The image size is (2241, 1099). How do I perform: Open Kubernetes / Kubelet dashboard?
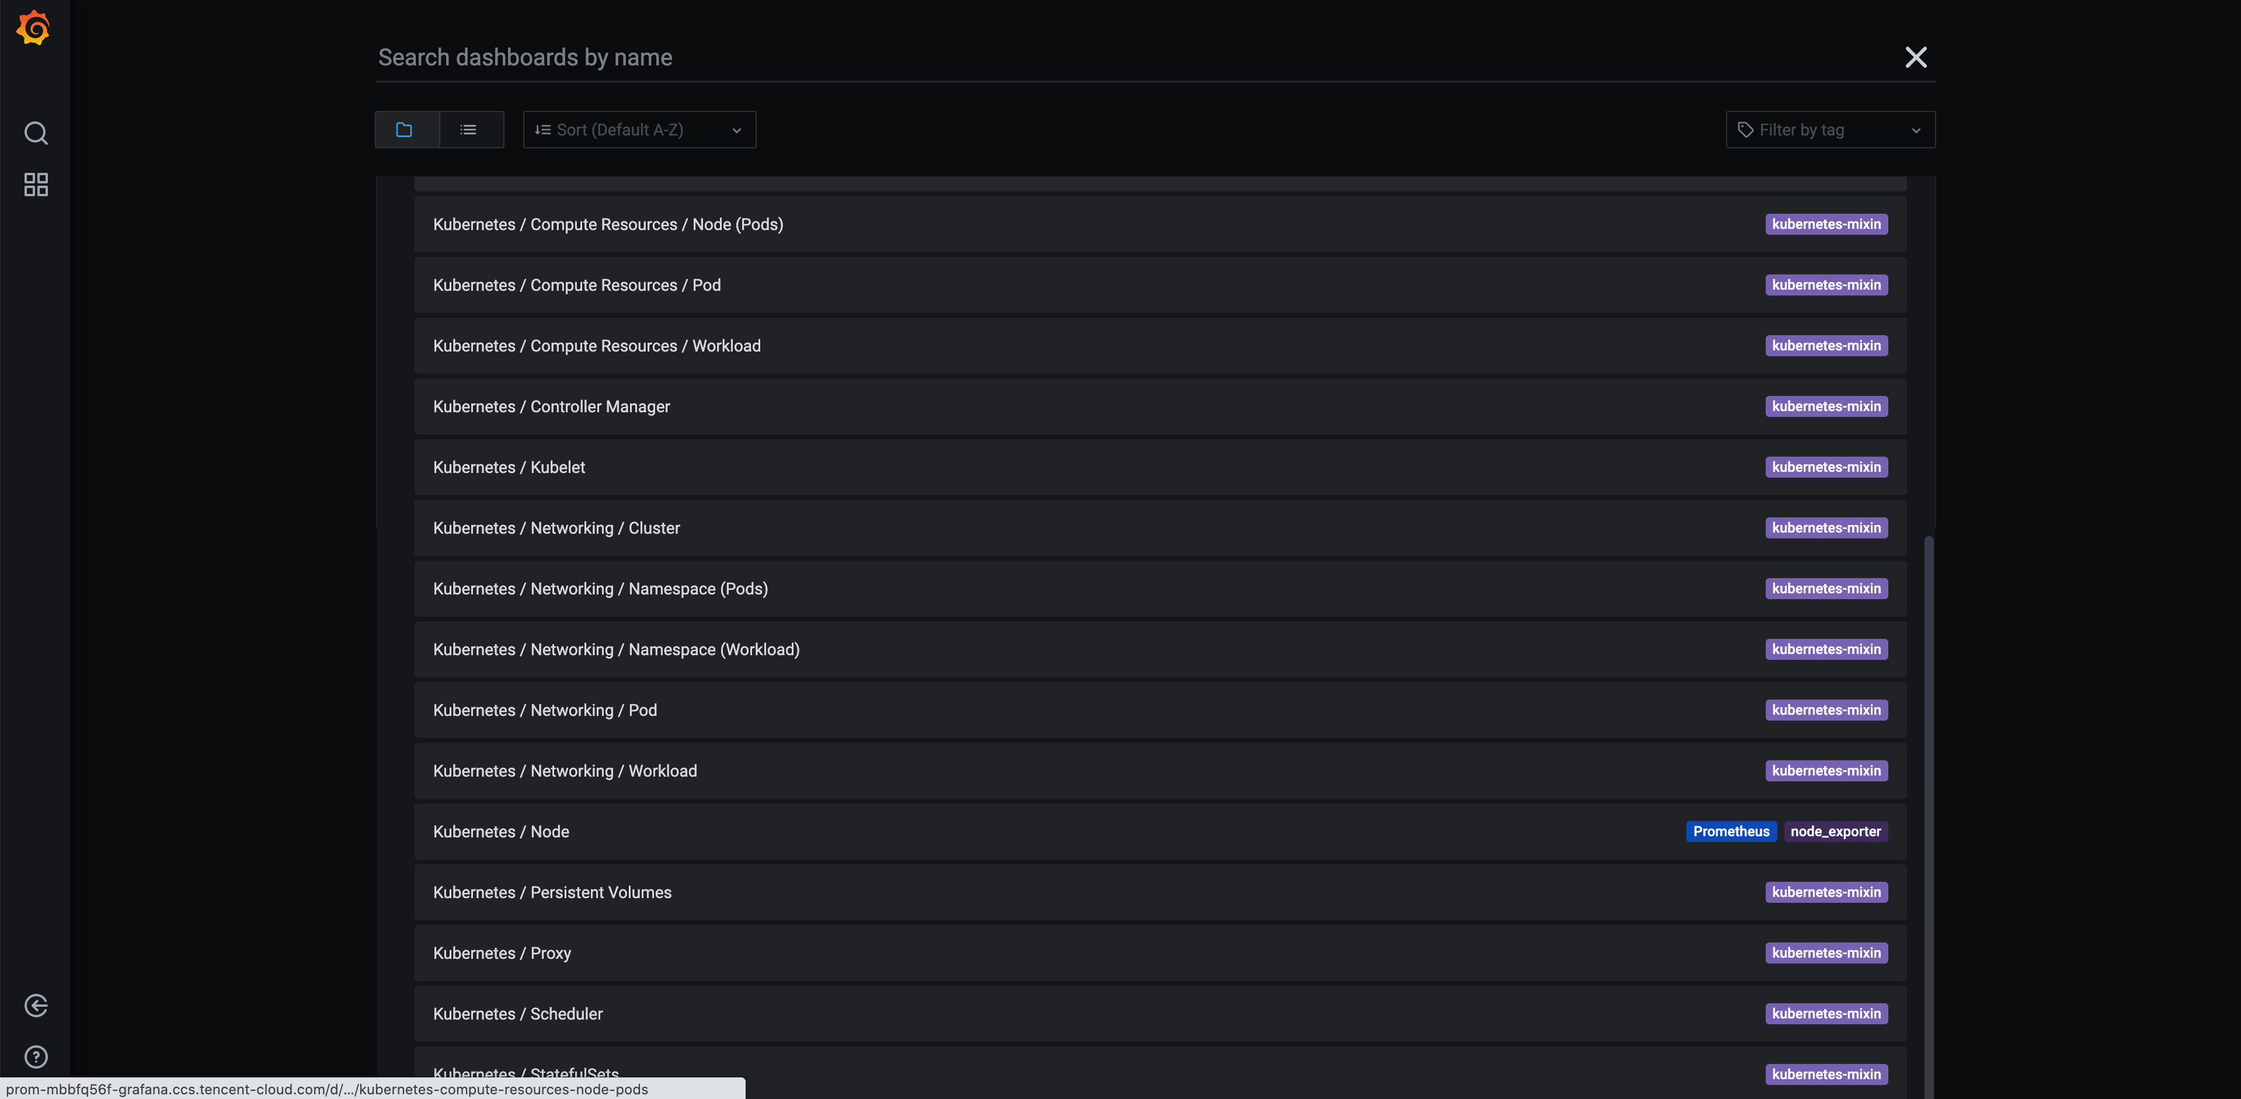pyautogui.click(x=1160, y=467)
